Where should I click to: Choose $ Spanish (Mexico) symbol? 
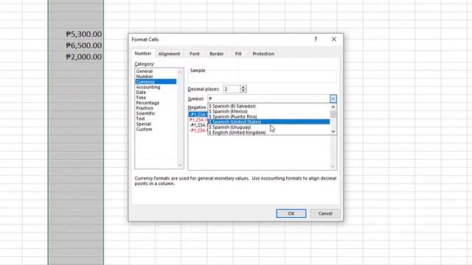(x=268, y=111)
